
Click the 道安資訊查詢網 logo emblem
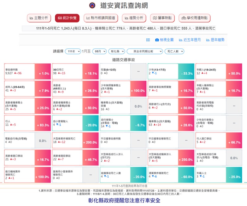pyautogui.click(x=92, y=5)
